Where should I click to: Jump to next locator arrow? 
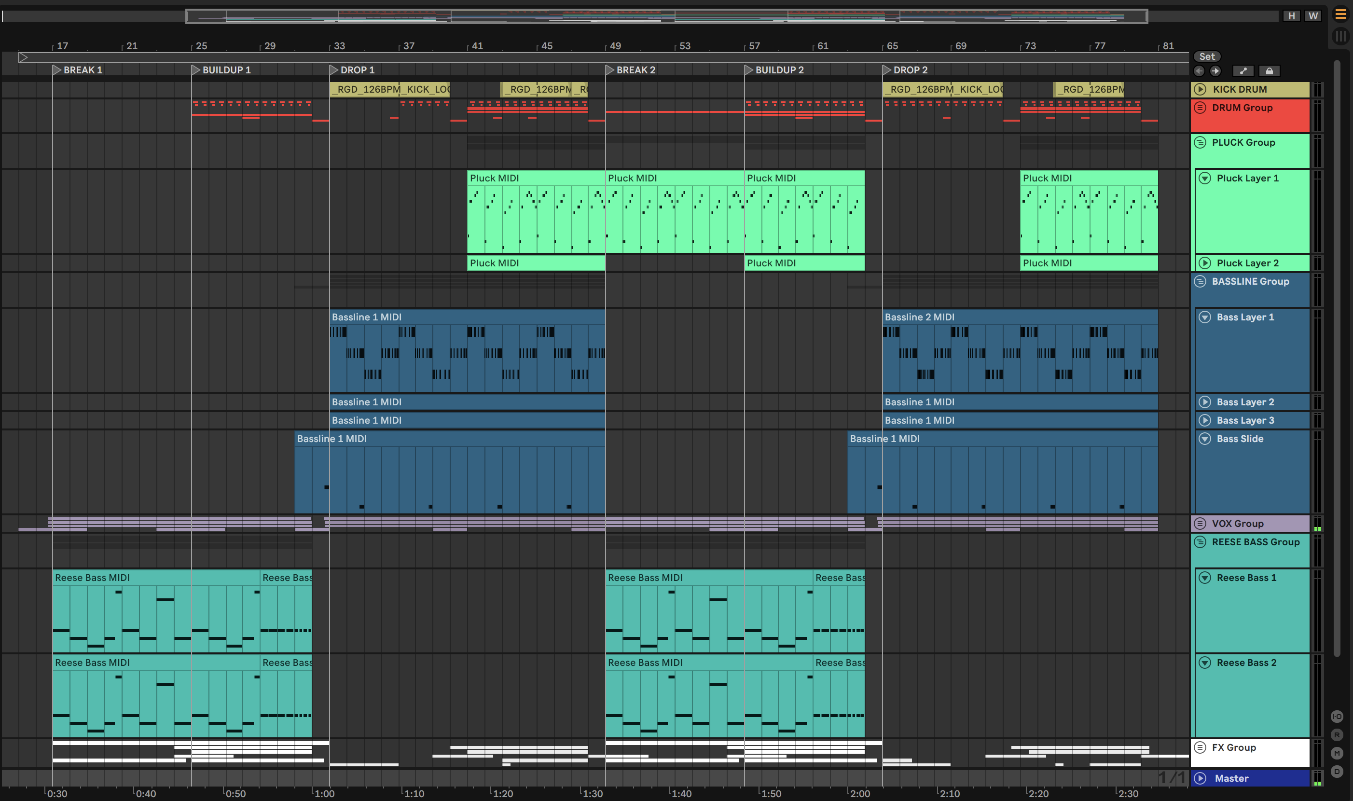pos(1215,71)
